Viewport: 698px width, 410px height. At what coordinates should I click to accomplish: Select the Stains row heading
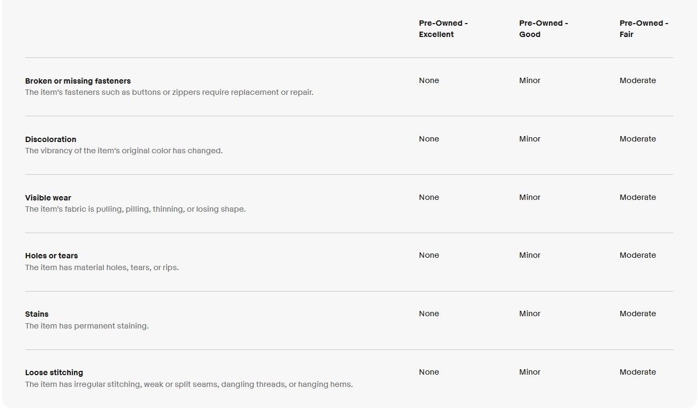pos(36,314)
